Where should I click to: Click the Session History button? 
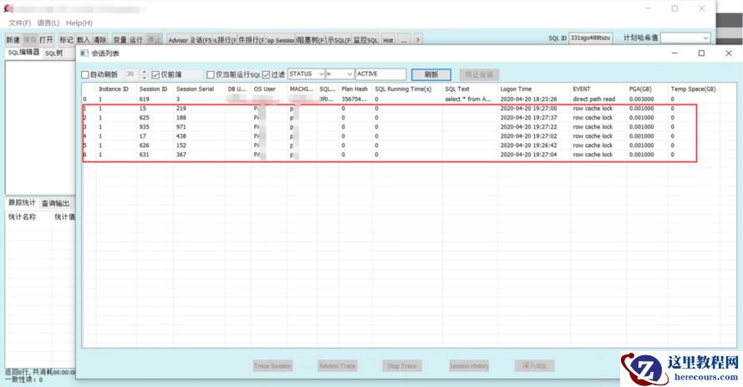point(469,365)
